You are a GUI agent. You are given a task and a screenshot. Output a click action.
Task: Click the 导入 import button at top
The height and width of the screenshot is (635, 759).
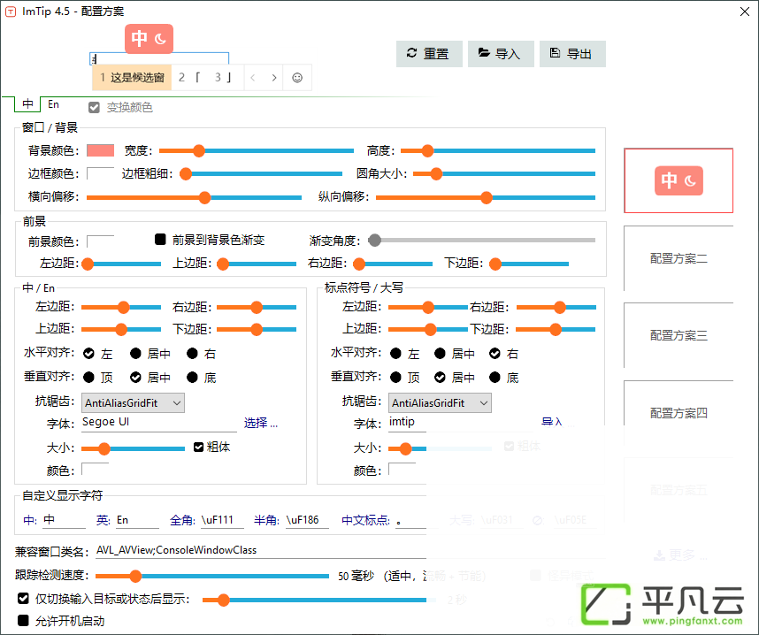pyautogui.click(x=501, y=54)
